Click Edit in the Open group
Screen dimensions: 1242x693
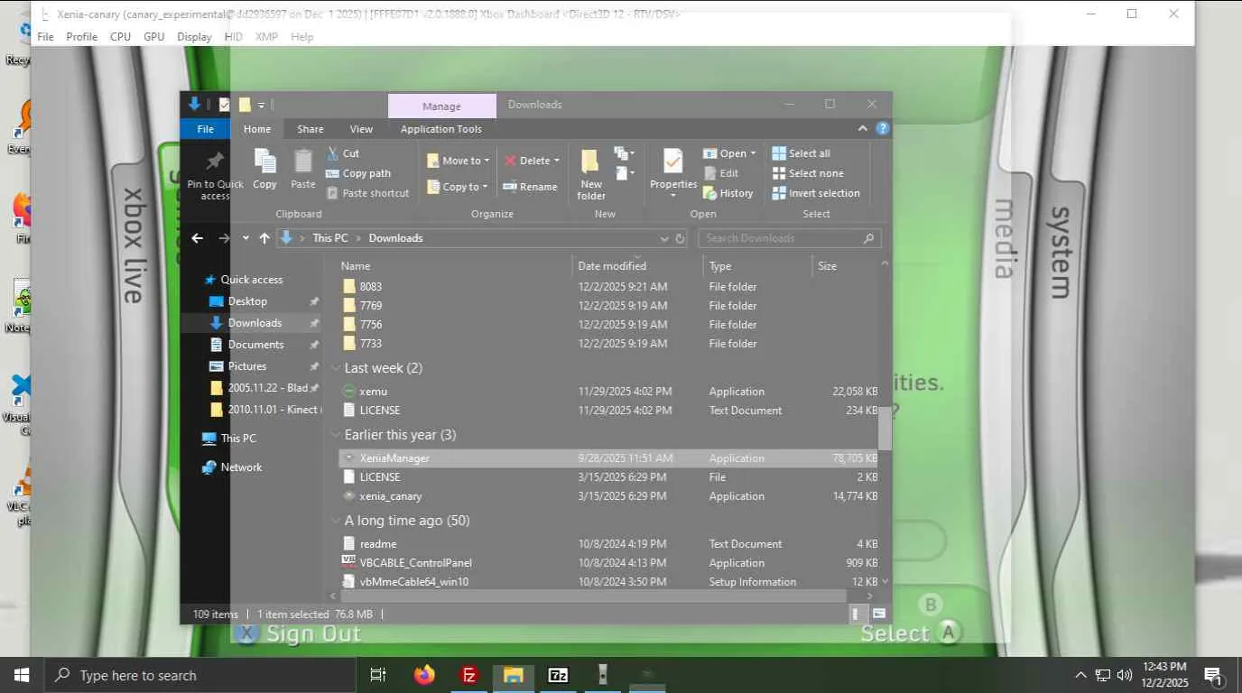click(720, 173)
